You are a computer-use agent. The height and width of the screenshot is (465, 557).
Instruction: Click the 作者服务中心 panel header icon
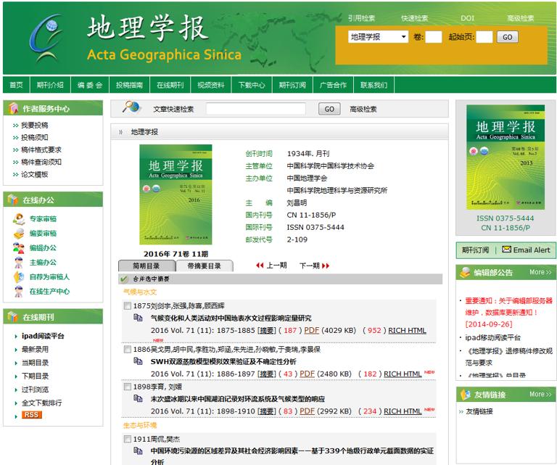(13, 108)
